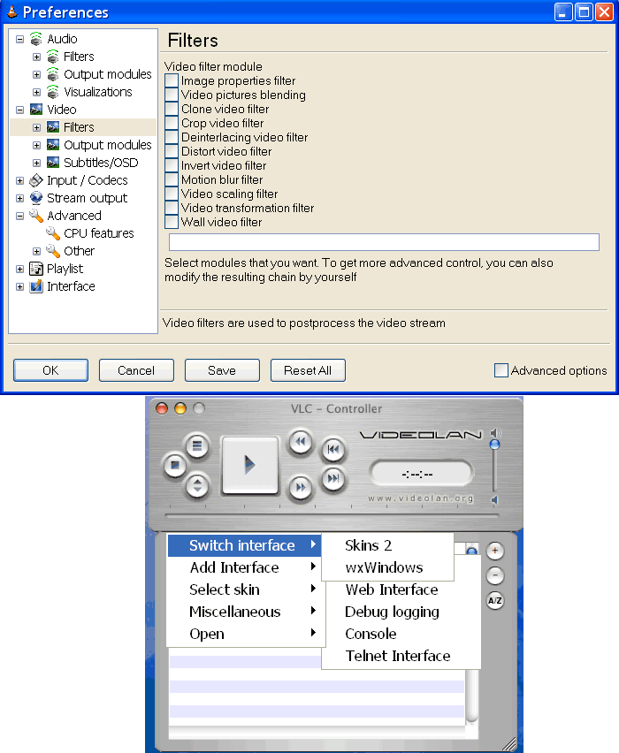Click the VLC cone icon in title bar
This screenshot has height=753, width=619.
(x=12, y=11)
